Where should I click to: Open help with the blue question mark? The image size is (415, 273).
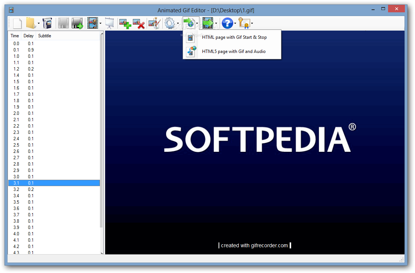(228, 23)
